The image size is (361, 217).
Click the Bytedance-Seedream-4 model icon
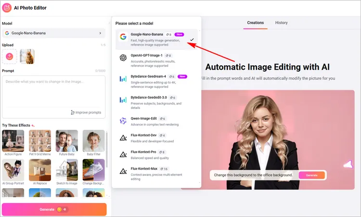[123, 79]
